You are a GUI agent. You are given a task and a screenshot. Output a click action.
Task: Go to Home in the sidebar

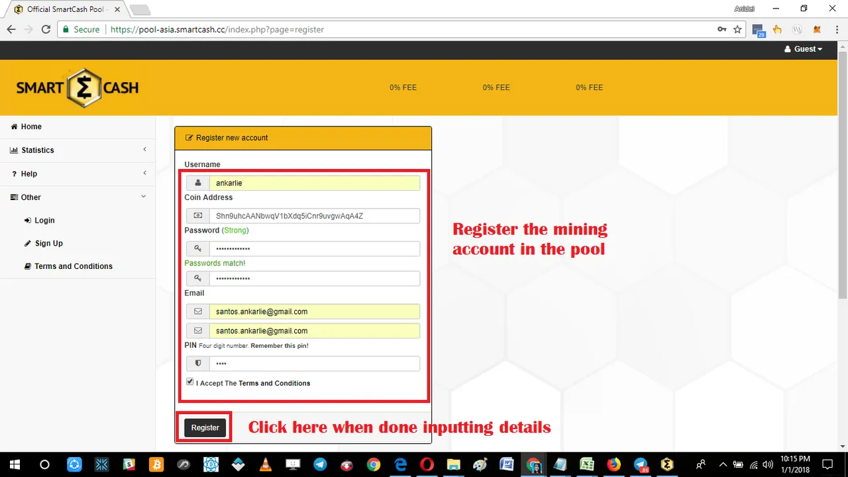point(78,127)
